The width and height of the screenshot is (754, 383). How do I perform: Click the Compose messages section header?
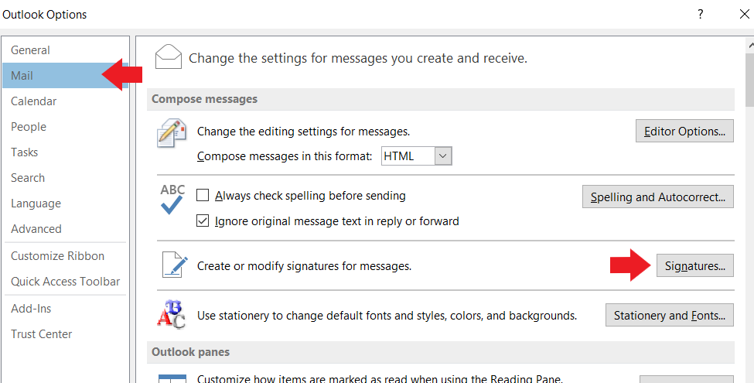pyautogui.click(x=441, y=99)
